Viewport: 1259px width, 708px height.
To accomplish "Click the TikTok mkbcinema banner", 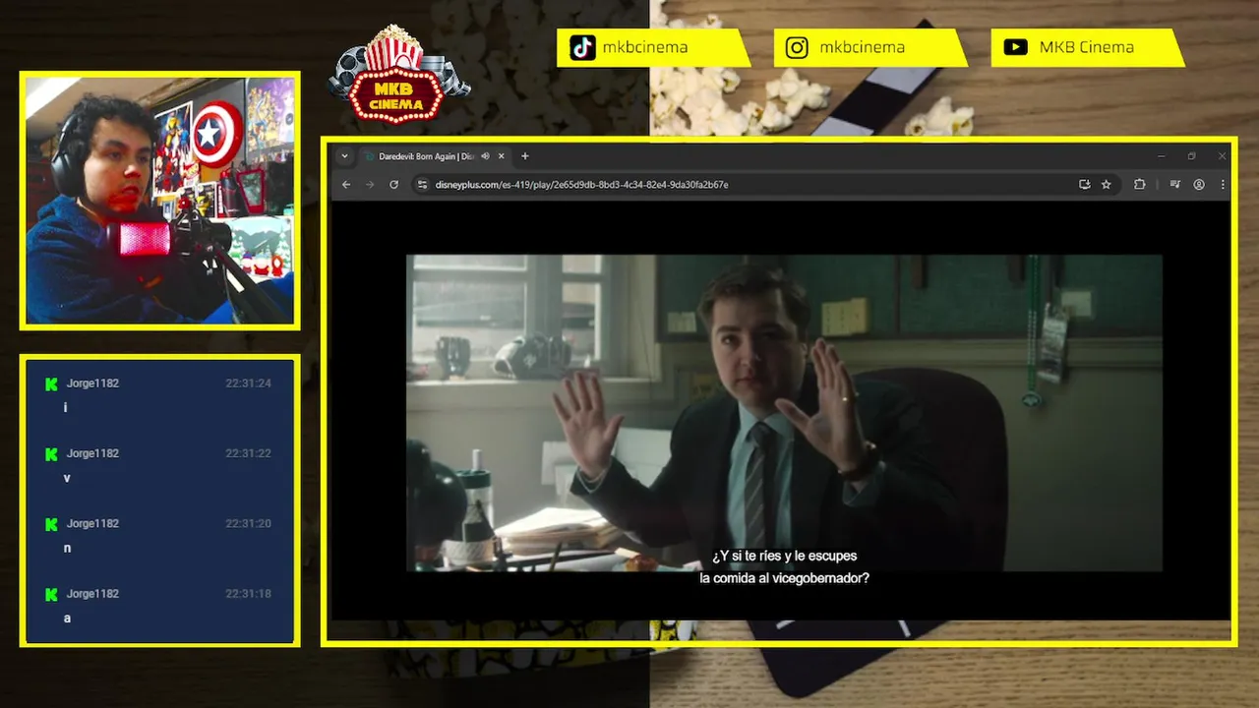I will point(653,47).
